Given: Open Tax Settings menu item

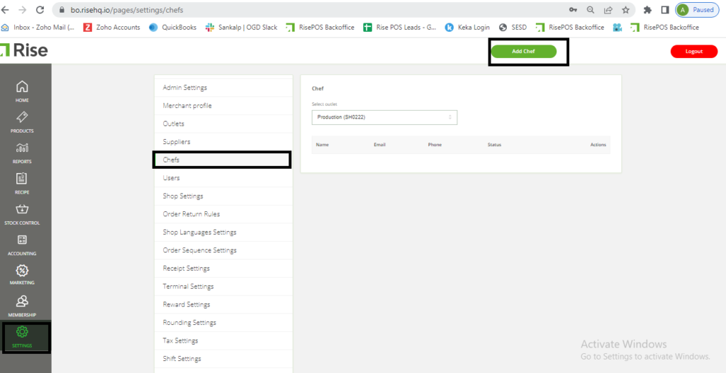Looking at the screenshot, I should click(x=180, y=341).
